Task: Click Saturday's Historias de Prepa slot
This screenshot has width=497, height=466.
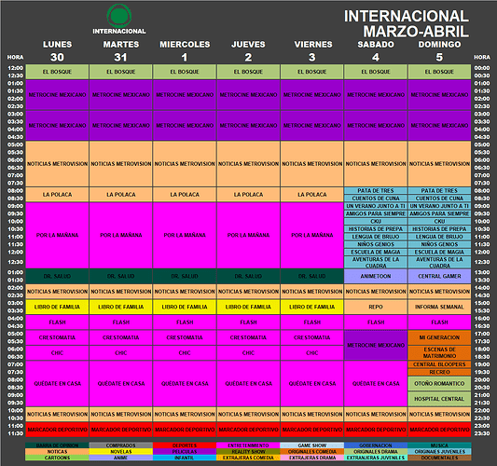Action: point(376,229)
